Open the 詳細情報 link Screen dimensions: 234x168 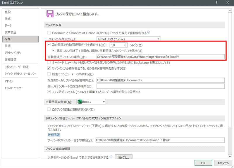click(x=54, y=135)
